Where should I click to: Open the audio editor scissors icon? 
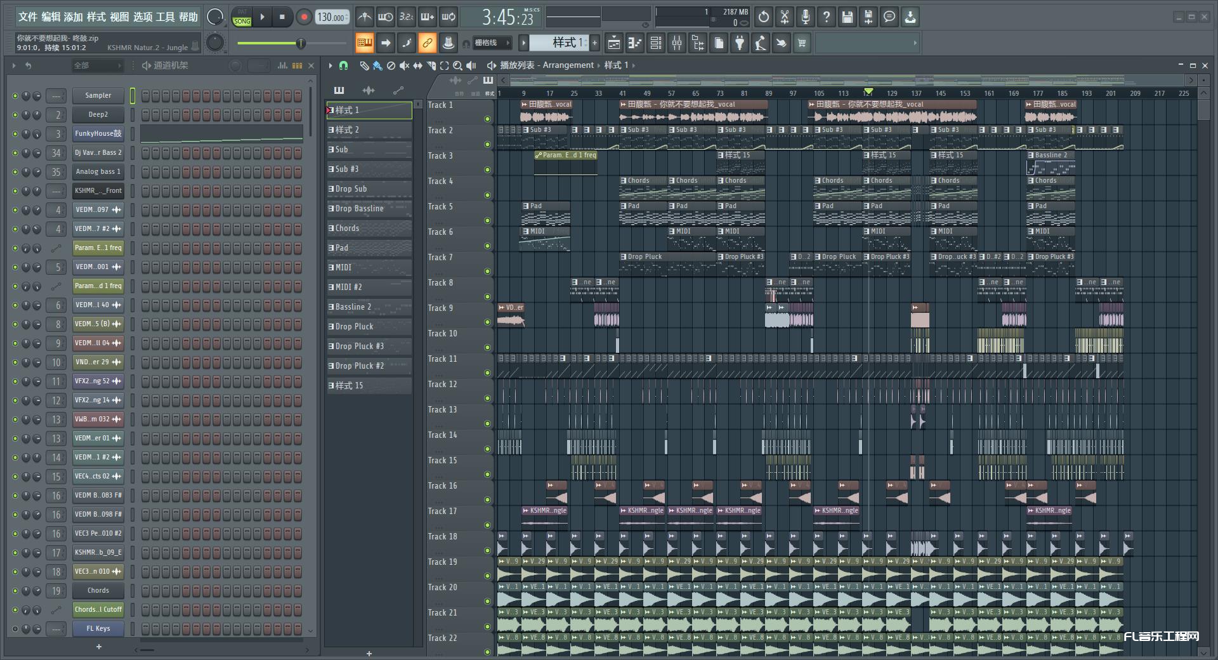point(785,17)
